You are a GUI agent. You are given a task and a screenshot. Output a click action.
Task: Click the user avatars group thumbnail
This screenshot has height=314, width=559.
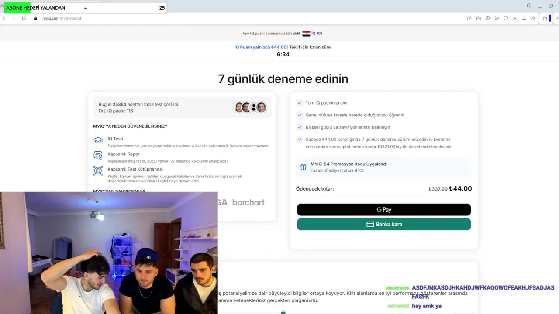click(250, 107)
